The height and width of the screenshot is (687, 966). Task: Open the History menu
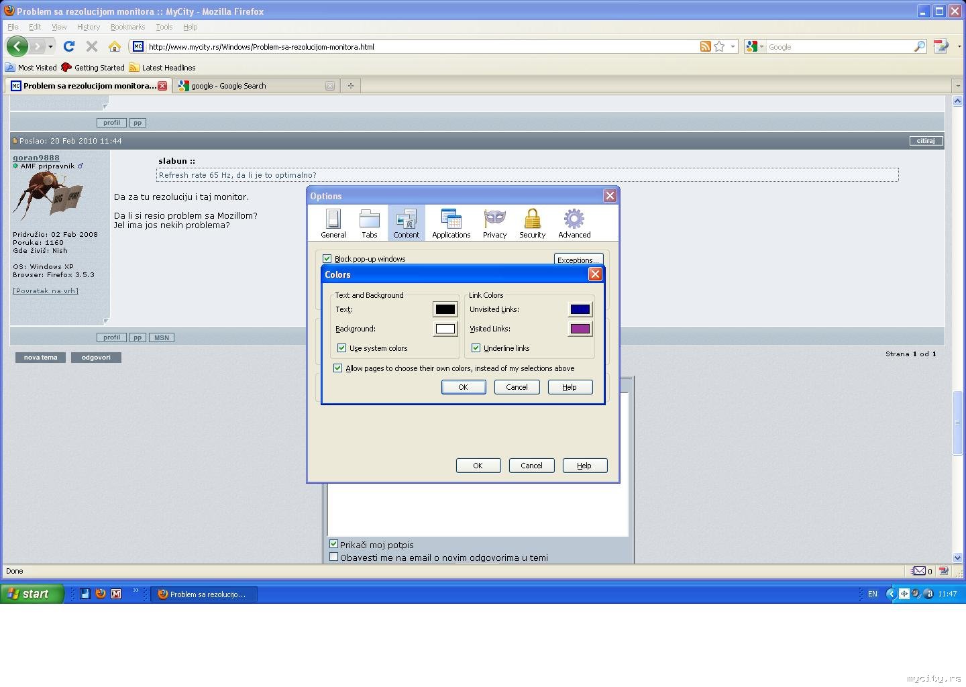point(89,27)
